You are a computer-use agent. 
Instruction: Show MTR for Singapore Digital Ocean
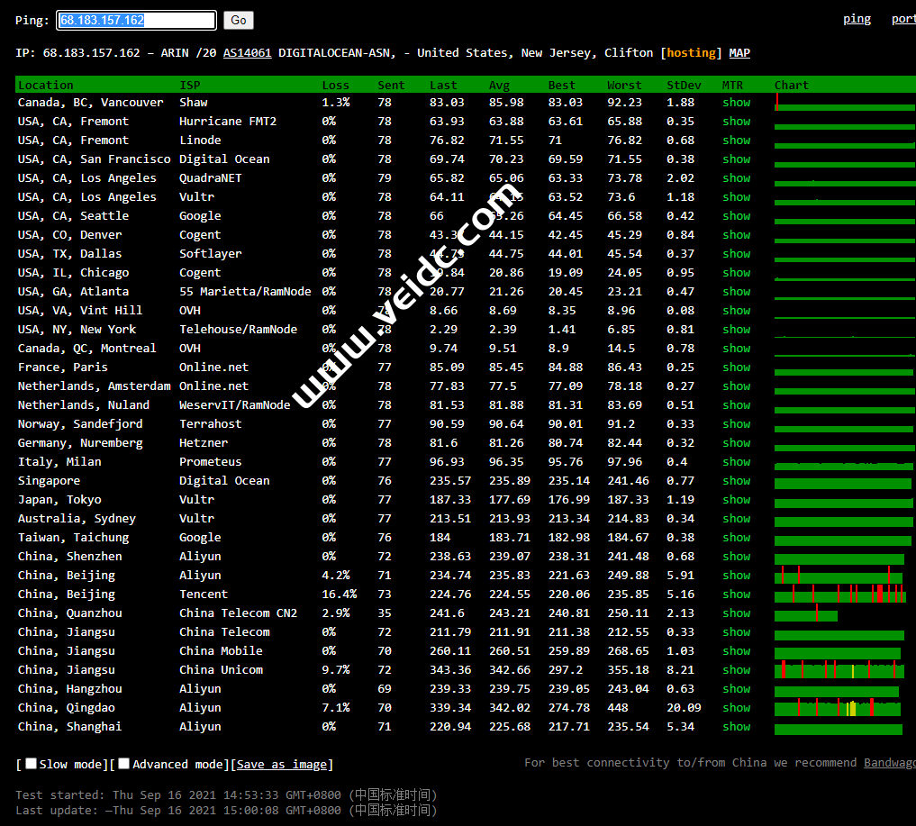[736, 481]
